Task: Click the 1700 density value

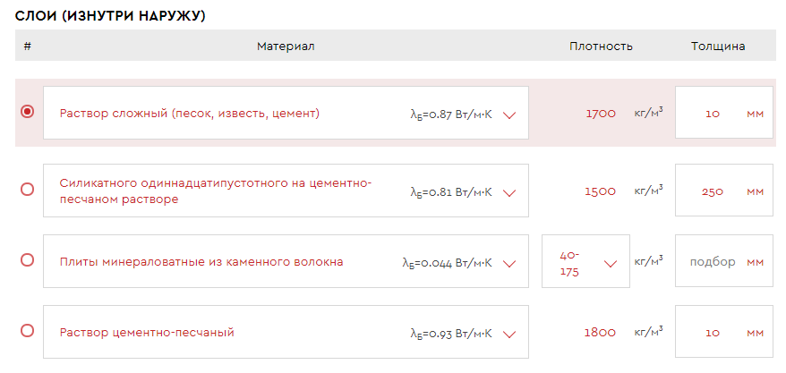Action: (601, 114)
